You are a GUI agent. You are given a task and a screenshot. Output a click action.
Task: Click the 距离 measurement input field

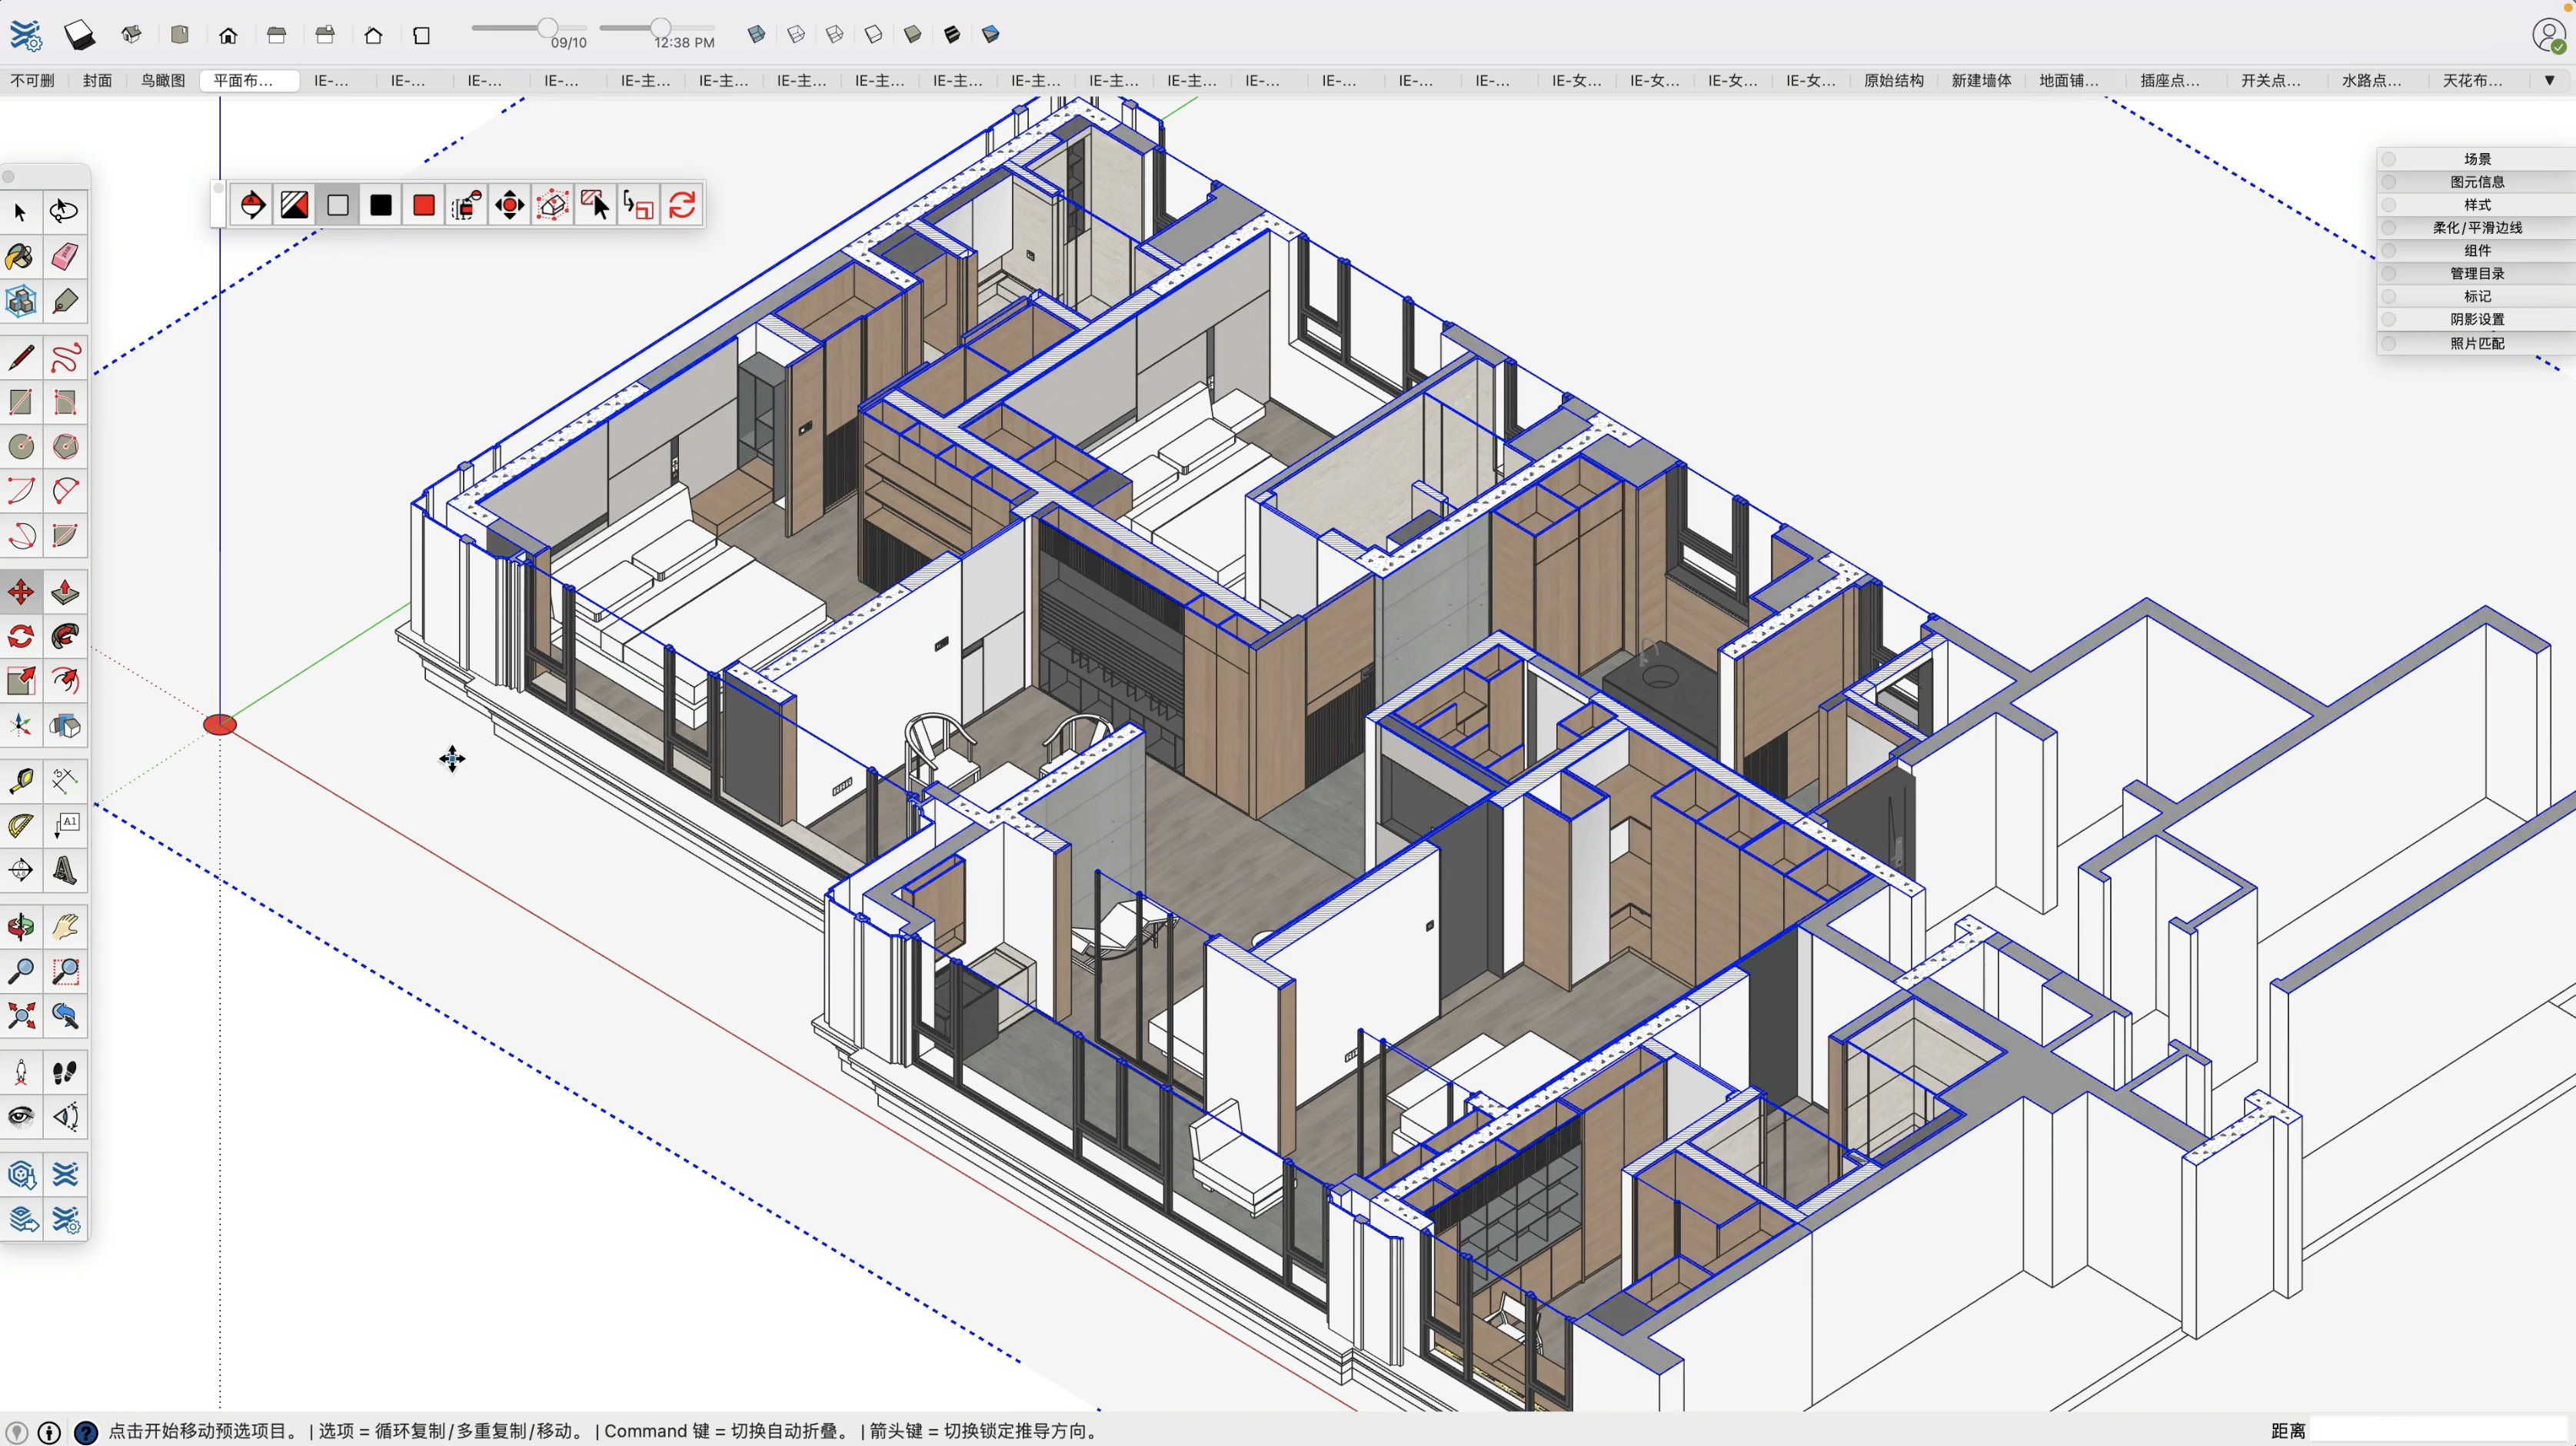(2440, 1430)
